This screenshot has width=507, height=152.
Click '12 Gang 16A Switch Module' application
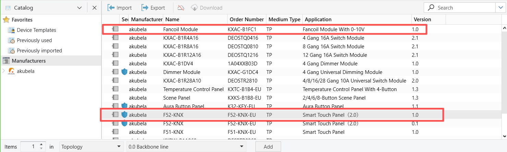(335, 55)
